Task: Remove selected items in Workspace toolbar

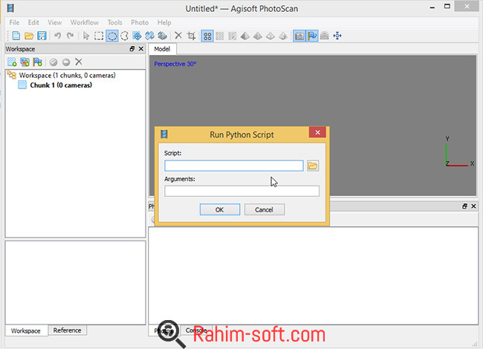Action: point(79,62)
